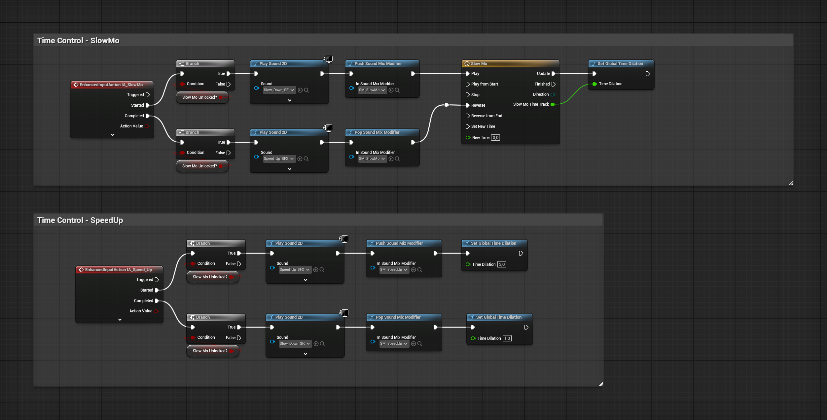Click Action Value pin on IA_SlowMo event
Viewport: 827px width, 420px height.
(x=147, y=126)
